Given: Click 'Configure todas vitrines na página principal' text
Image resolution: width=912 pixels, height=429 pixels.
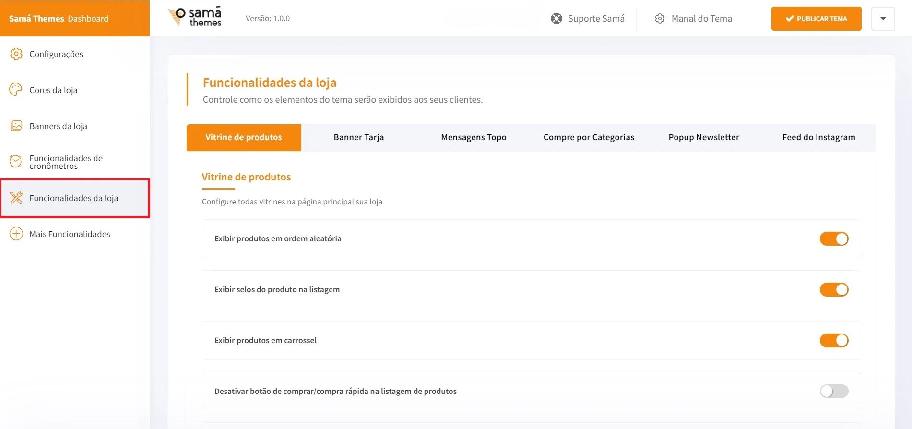Looking at the screenshot, I should (x=292, y=202).
